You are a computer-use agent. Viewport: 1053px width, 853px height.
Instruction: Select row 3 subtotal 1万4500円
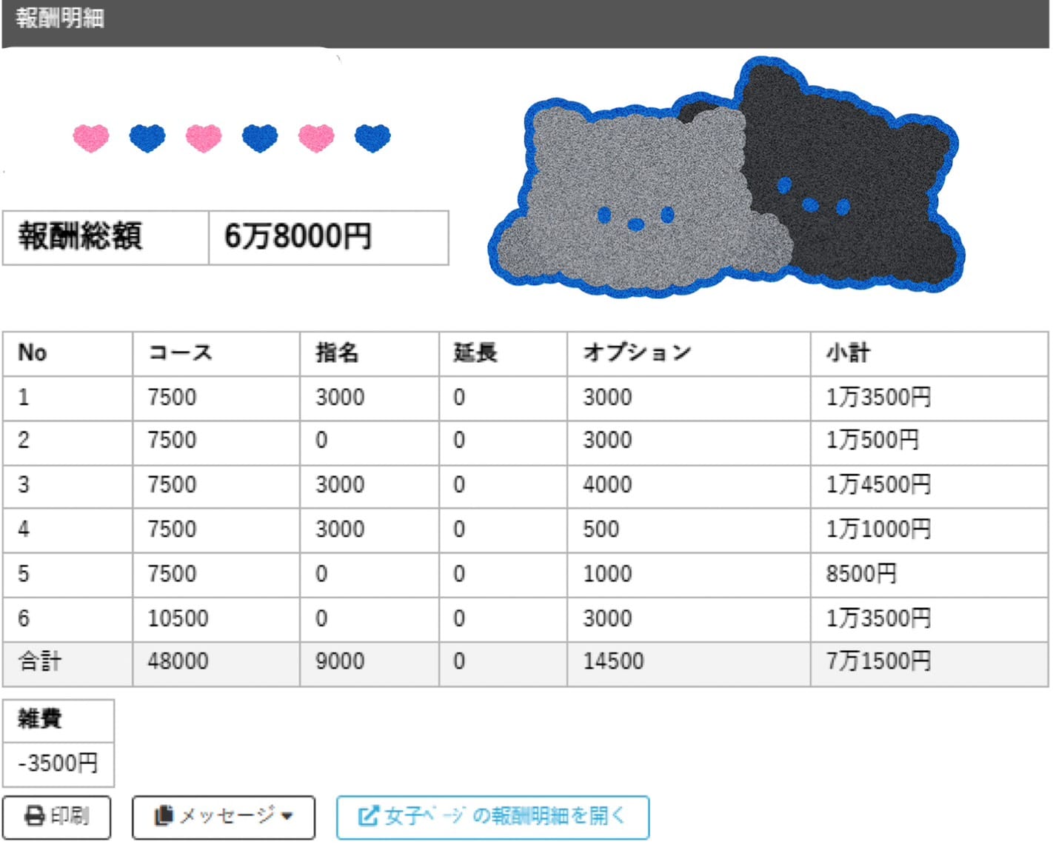coord(878,485)
